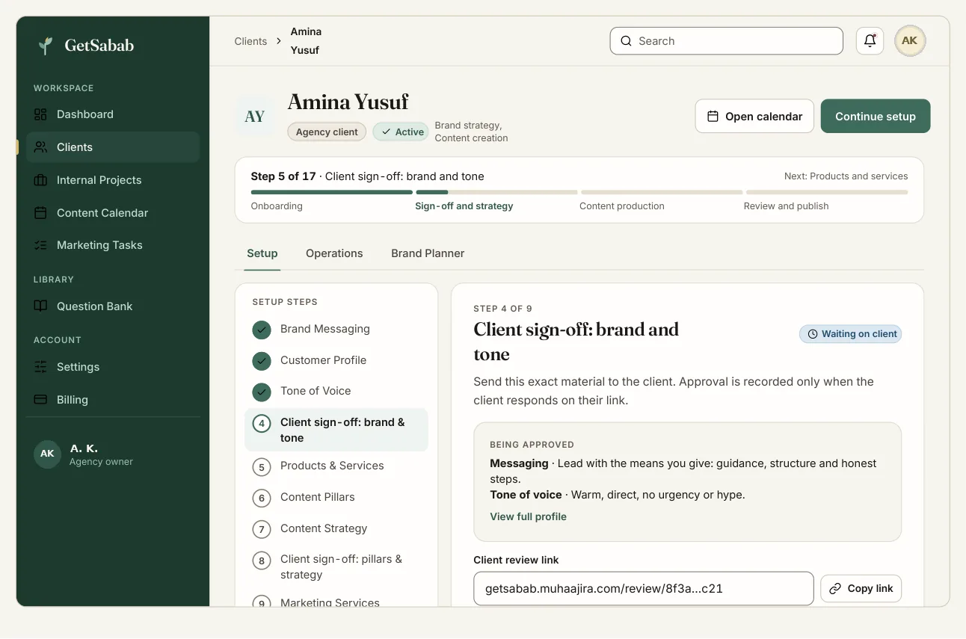
Task: Select Content Pillars setup step
Action: pos(336,498)
